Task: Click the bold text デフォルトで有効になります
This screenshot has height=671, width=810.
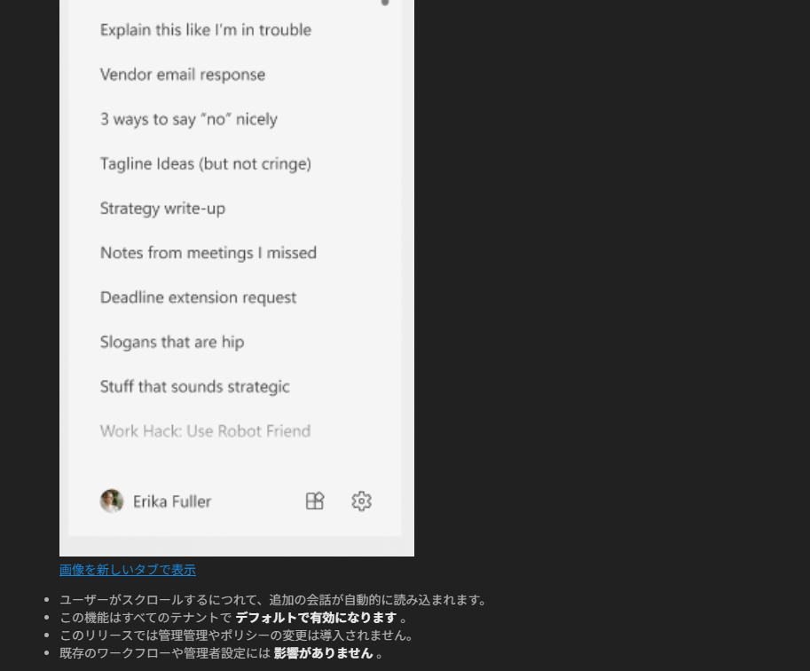Action: [x=316, y=618]
